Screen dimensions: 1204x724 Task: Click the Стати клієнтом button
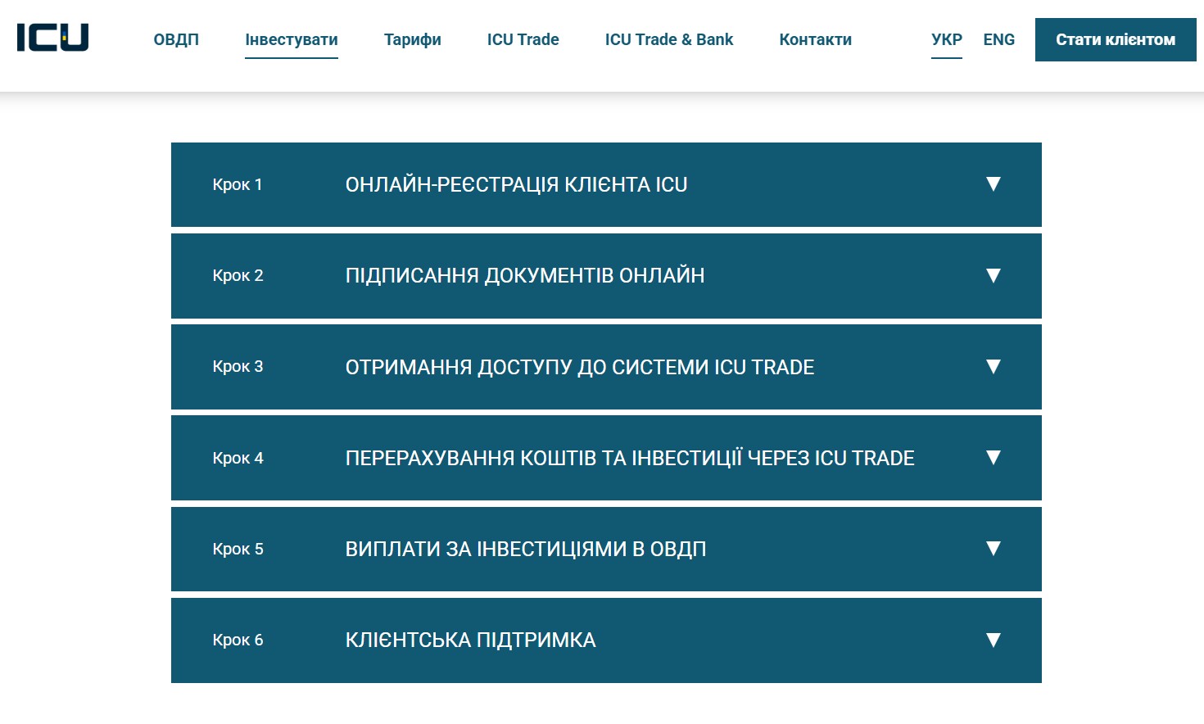(1116, 39)
